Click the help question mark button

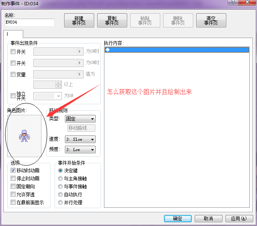pyautogui.click(x=233, y=2)
